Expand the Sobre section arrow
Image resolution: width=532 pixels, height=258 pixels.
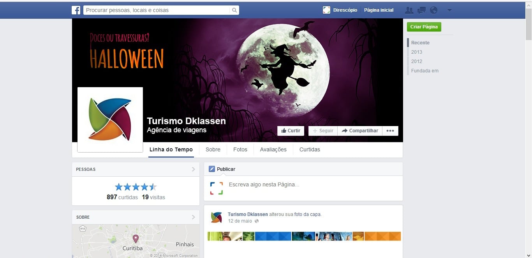click(193, 217)
